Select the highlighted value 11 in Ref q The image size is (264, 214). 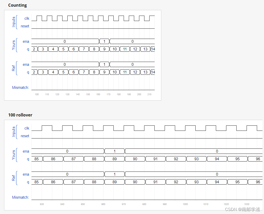coord(125,72)
